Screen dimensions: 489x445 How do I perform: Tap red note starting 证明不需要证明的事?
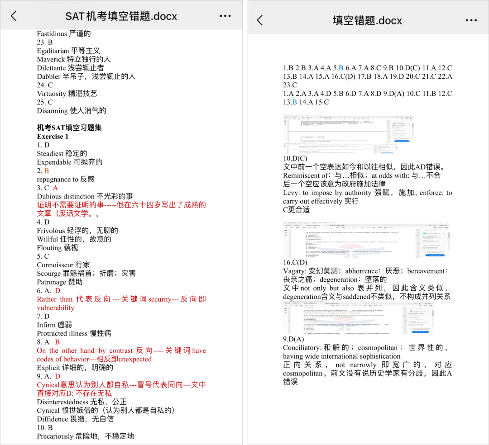(x=121, y=209)
